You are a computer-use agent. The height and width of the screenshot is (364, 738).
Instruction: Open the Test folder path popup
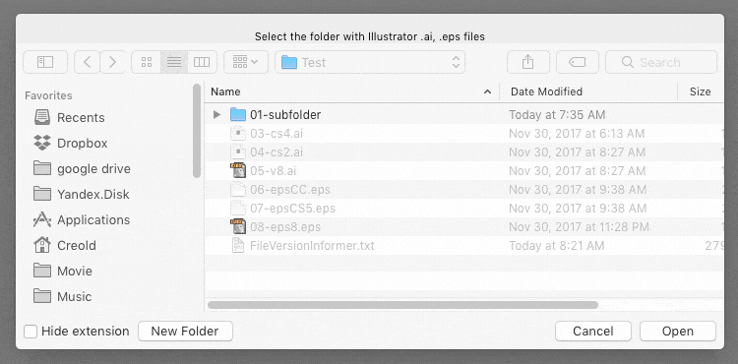click(x=370, y=62)
